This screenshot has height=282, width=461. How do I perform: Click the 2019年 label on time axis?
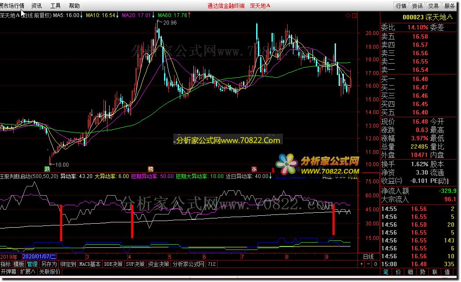coord(8,257)
